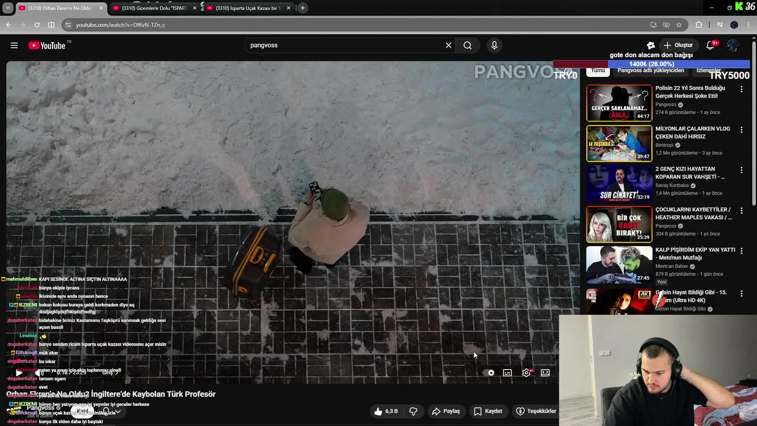Close the 'Gizemlerle Dolu ISPARTA' tab
The height and width of the screenshot is (426, 757).
tap(195, 8)
